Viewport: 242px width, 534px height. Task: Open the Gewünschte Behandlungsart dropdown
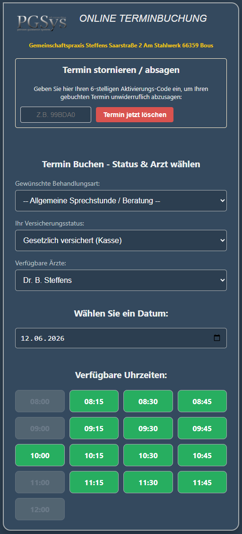pyautogui.click(x=121, y=200)
